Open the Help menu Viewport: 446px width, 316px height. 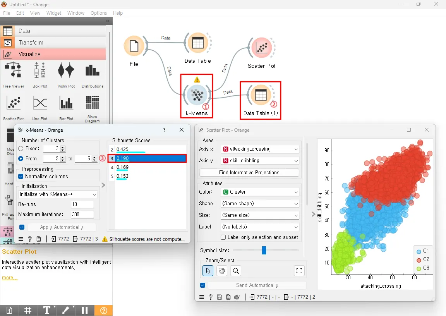tap(118, 13)
